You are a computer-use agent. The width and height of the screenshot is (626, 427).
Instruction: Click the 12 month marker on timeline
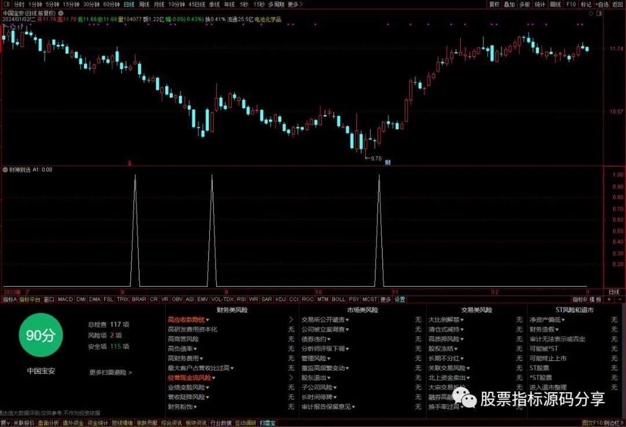coord(495,292)
